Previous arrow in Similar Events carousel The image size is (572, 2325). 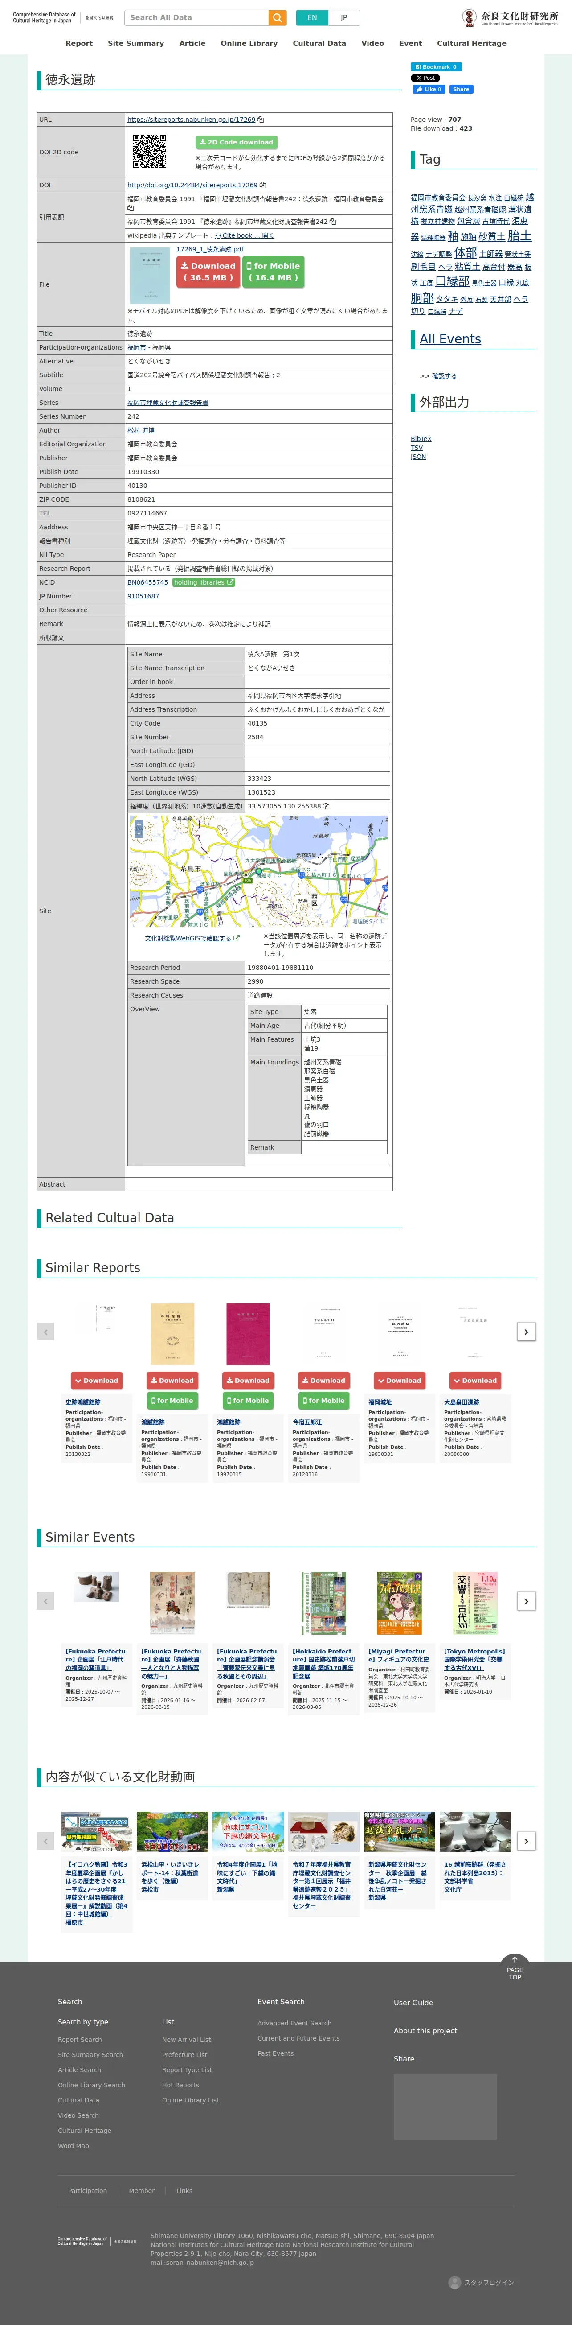46,1600
